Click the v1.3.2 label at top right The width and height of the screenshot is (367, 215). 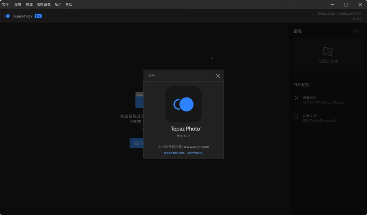click(357, 19)
